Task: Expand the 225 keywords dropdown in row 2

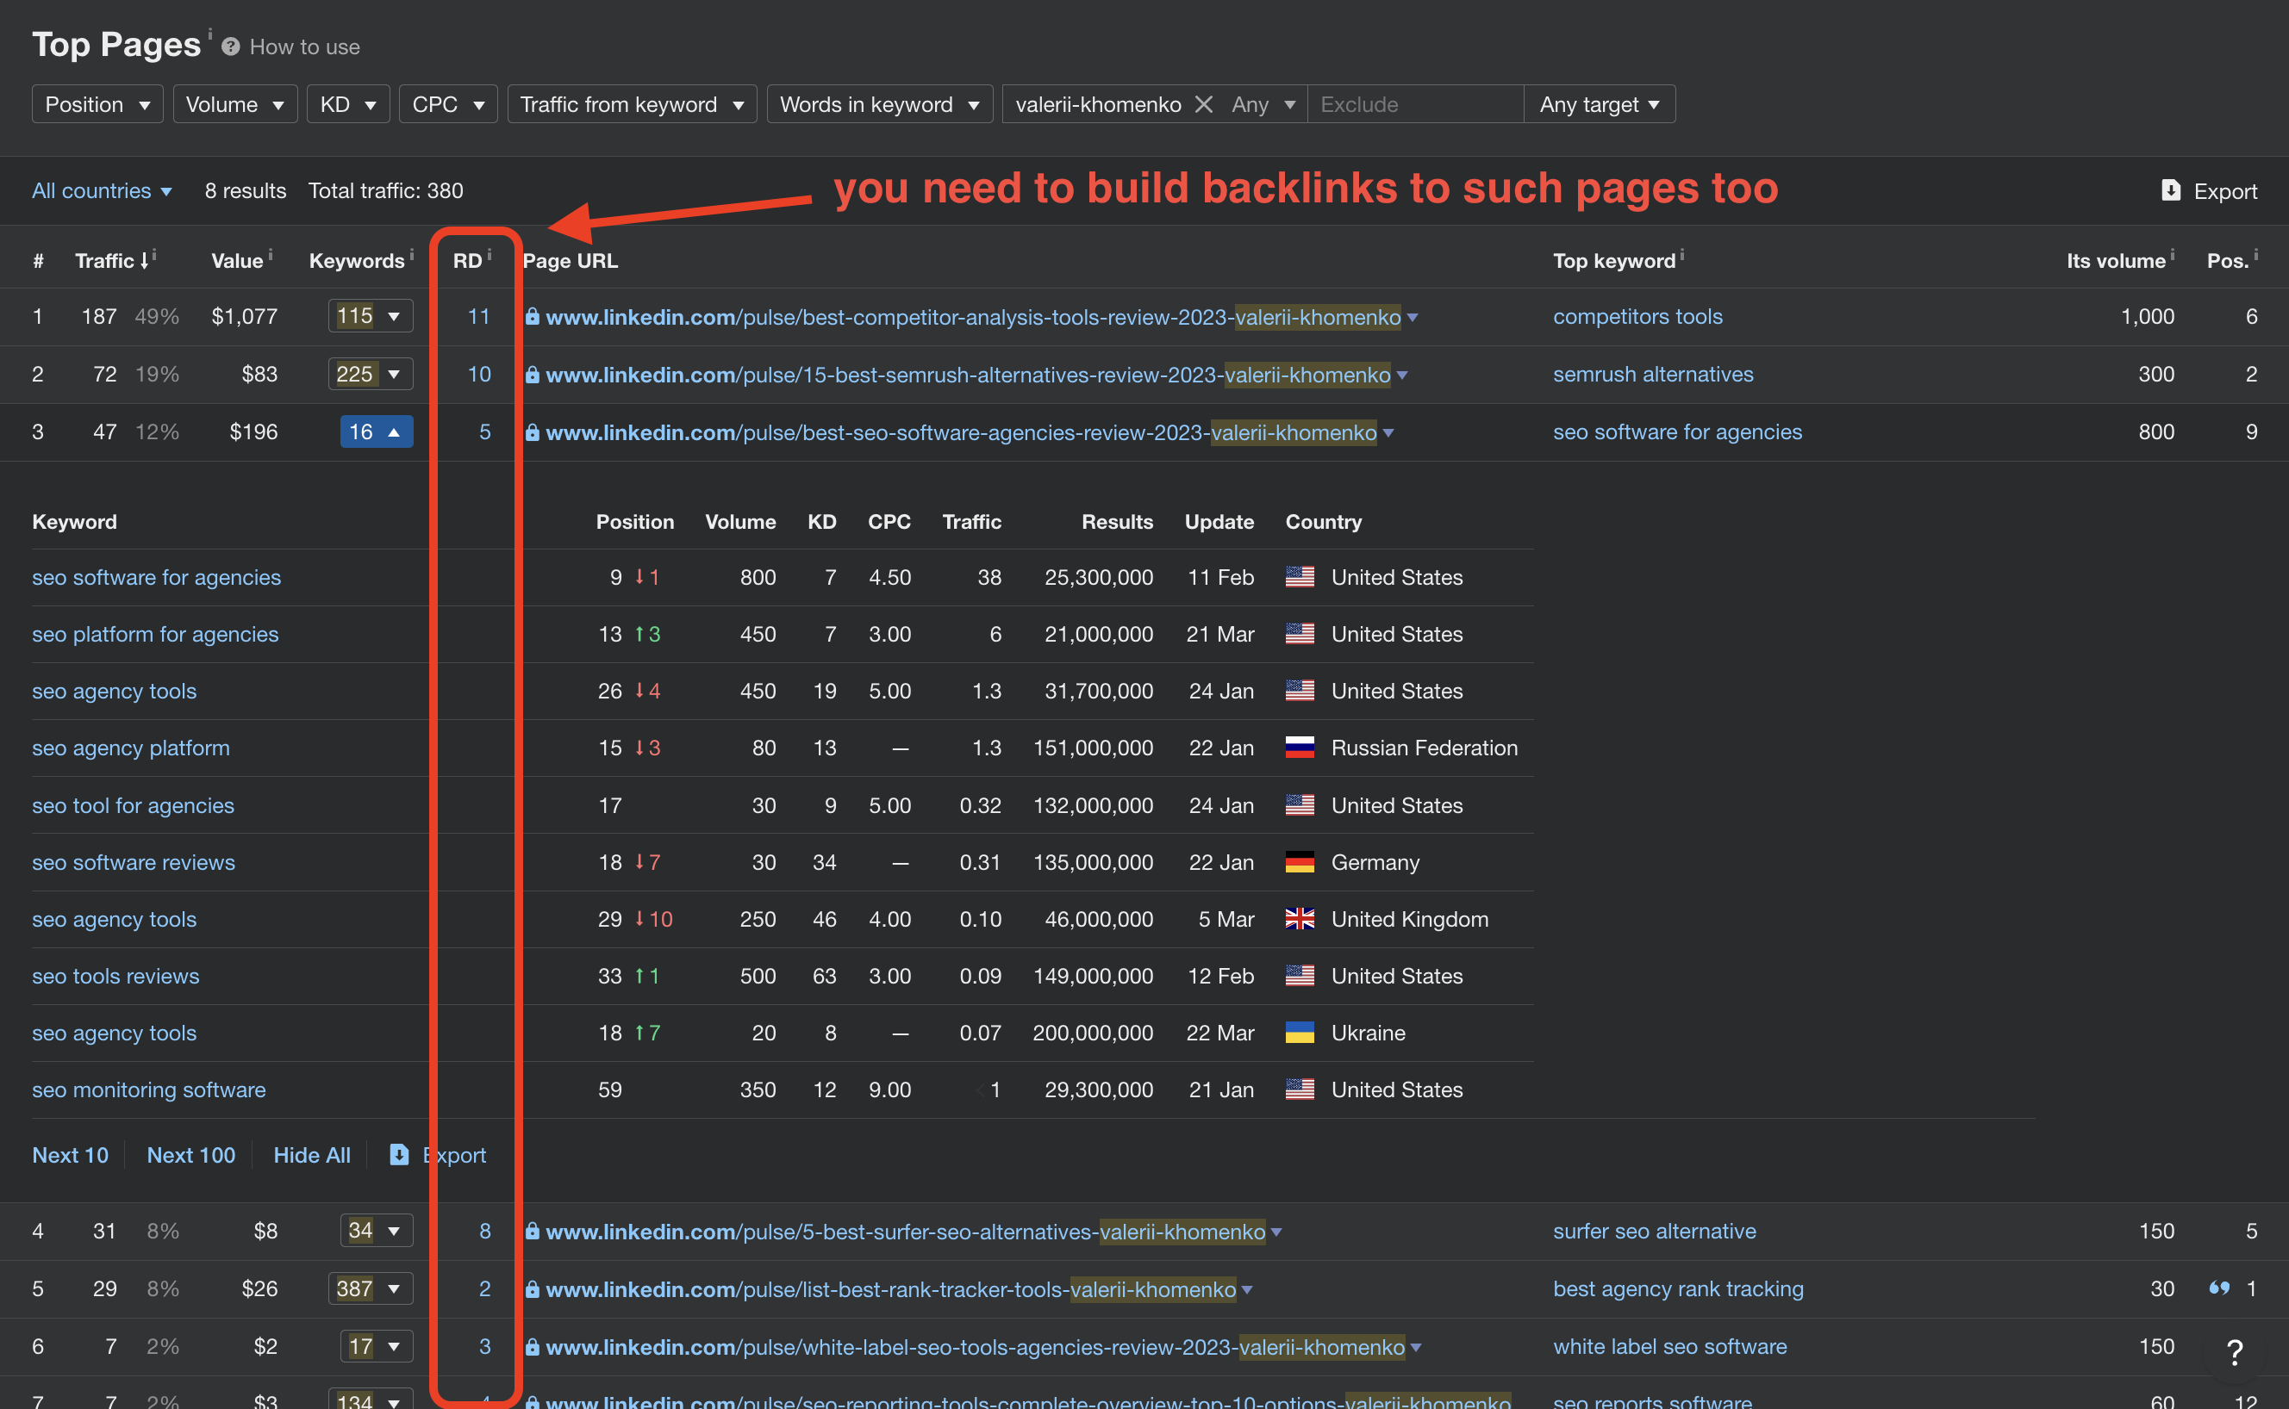Action: pyautogui.click(x=371, y=374)
